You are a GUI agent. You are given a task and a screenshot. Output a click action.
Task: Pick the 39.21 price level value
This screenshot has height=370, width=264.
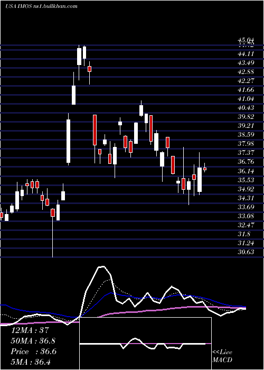coord(246,126)
